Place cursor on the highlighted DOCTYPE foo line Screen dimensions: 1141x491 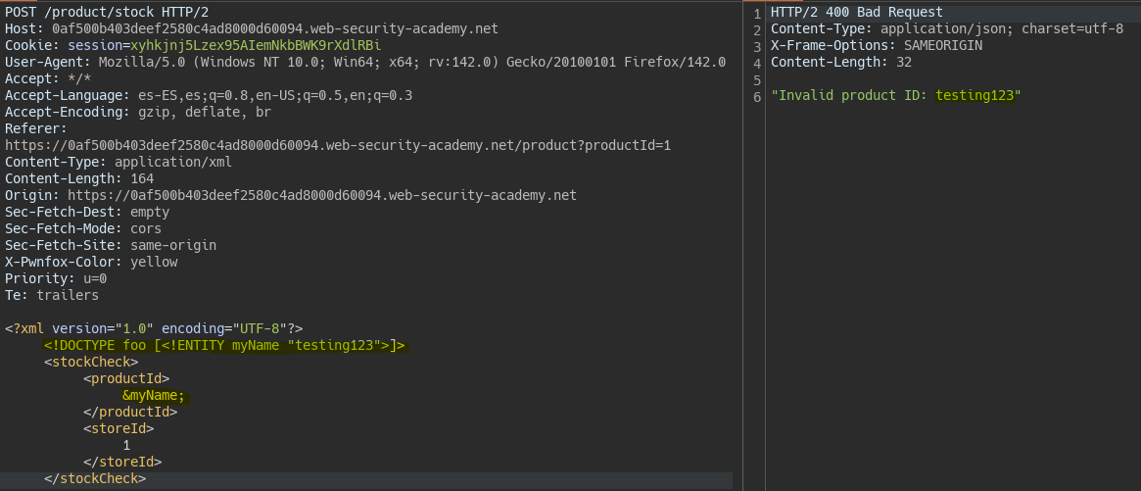point(224,346)
